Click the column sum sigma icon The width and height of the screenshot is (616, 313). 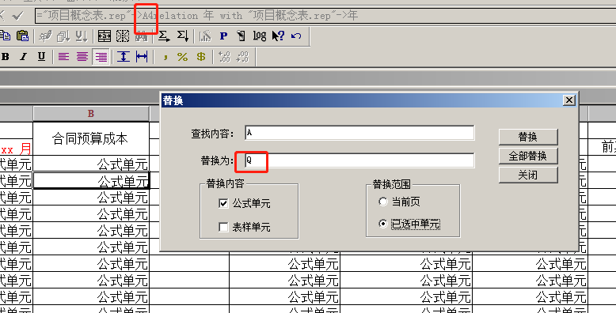pyautogui.click(x=182, y=36)
